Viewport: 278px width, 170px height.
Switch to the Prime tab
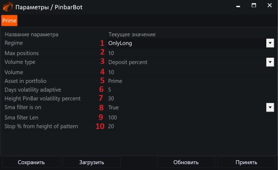pos(9,20)
